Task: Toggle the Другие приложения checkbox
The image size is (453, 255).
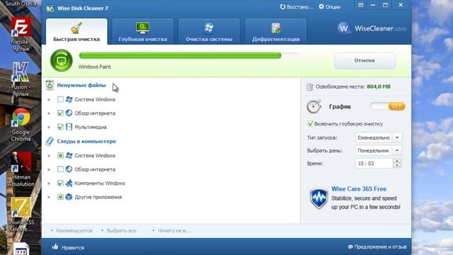Action: click(x=60, y=197)
